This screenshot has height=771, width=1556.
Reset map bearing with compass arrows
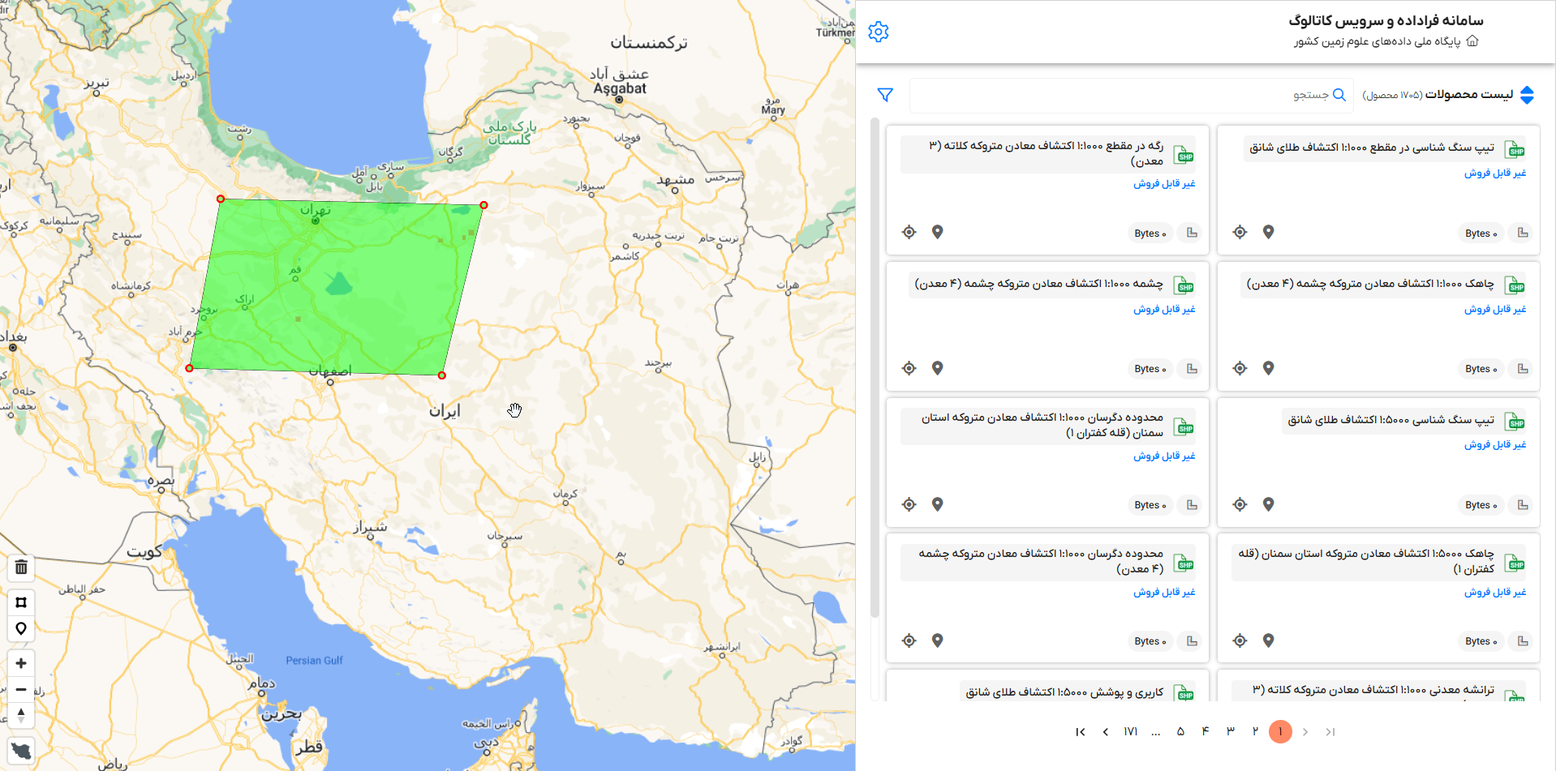click(21, 715)
